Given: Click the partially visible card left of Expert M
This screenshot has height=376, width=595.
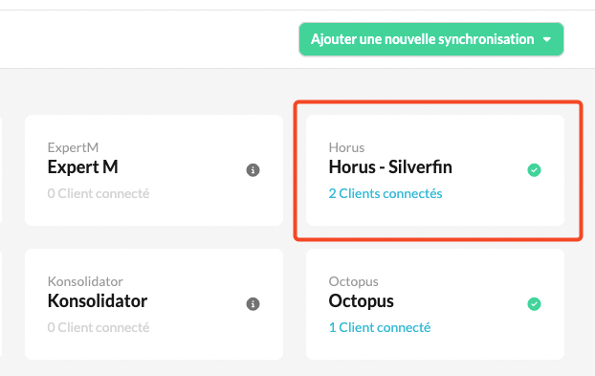Looking at the screenshot, I should click(1, 170).
